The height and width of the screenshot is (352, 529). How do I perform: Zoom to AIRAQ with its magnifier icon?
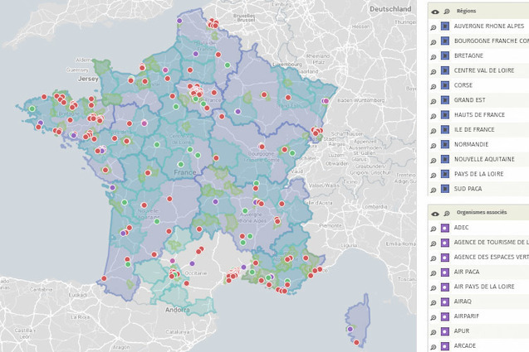(x=433, y=303)
